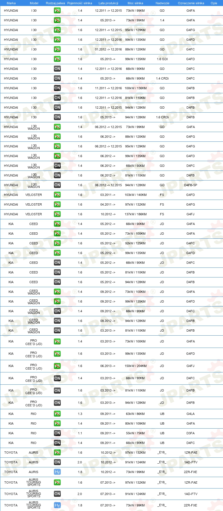Click the 80kW / 109KM power cell
Image resolution: width=223 pixels, height=511 pixels.
pos(135,423)
